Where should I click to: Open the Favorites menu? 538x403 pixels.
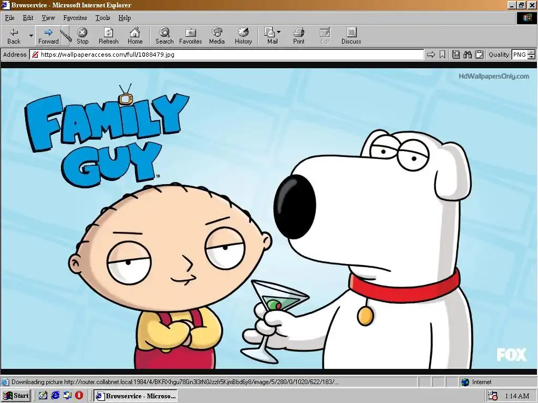[x=75, y=18]
